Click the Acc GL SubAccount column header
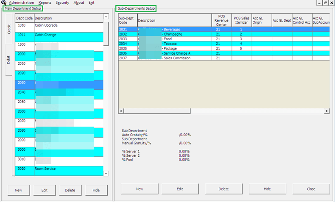335x202 pixels. click(321, 20)
